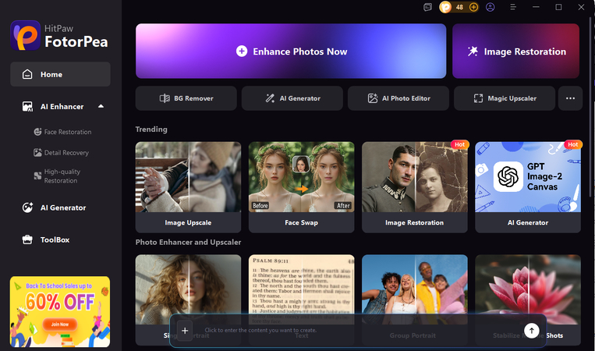Click the gold coin credits icon
Image resolution: width=595 pixels, height=351 pixels.
[445, 7]
